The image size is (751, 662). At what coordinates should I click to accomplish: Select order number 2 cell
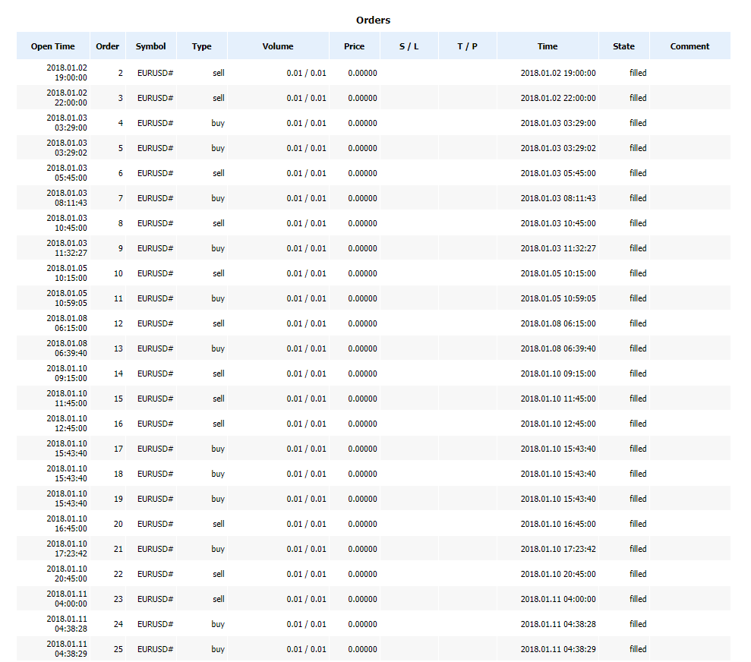coord(108,73)
